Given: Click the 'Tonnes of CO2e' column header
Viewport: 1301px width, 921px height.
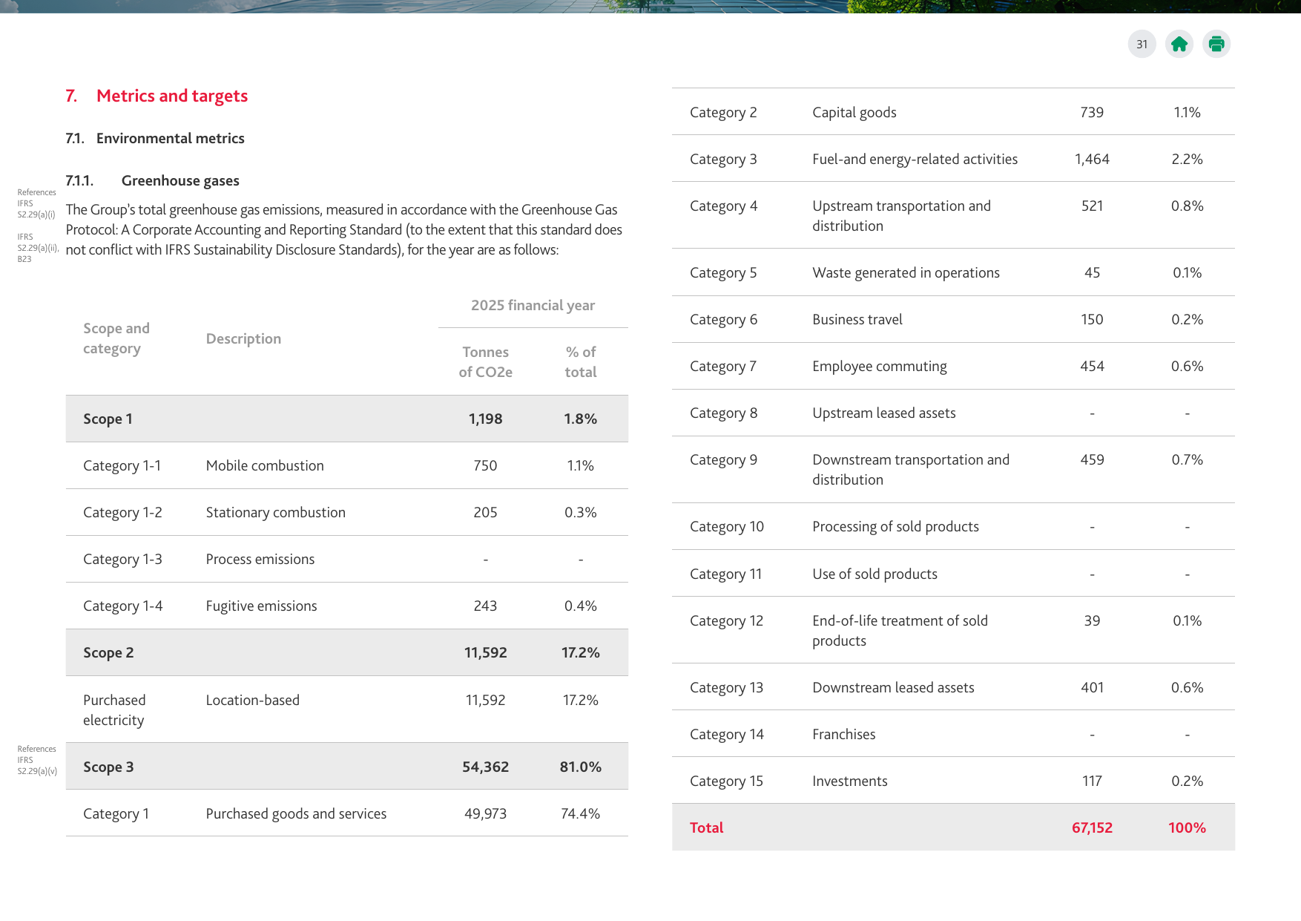Looking at the screenshot, I should point(485,361).
